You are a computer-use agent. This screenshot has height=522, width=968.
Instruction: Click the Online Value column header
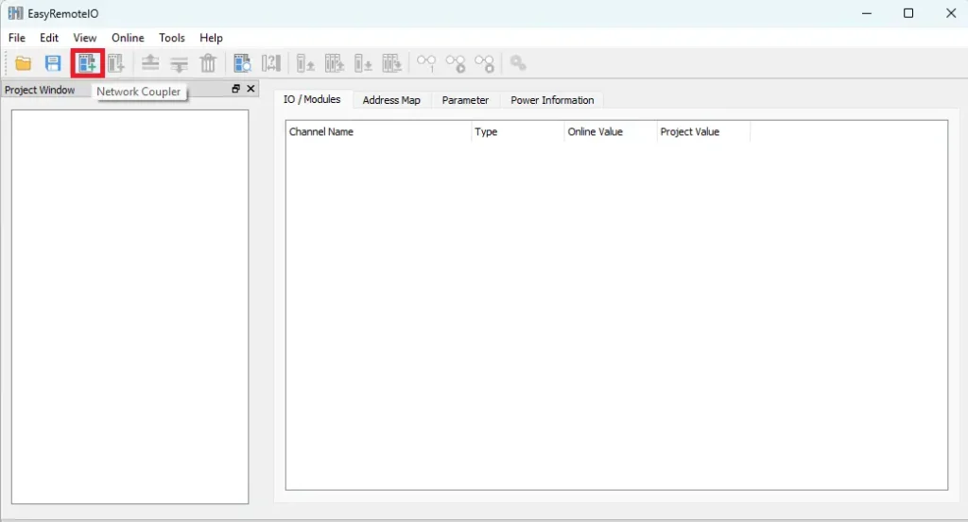pyautogui.click(x=595, y=132)
